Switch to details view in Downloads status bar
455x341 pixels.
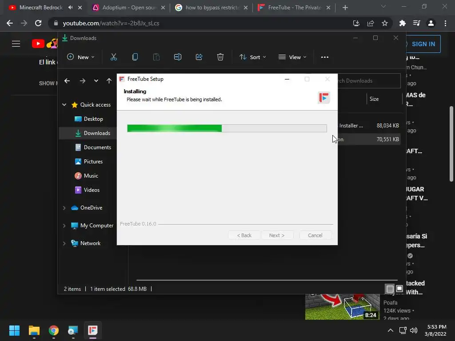(390, 289)
